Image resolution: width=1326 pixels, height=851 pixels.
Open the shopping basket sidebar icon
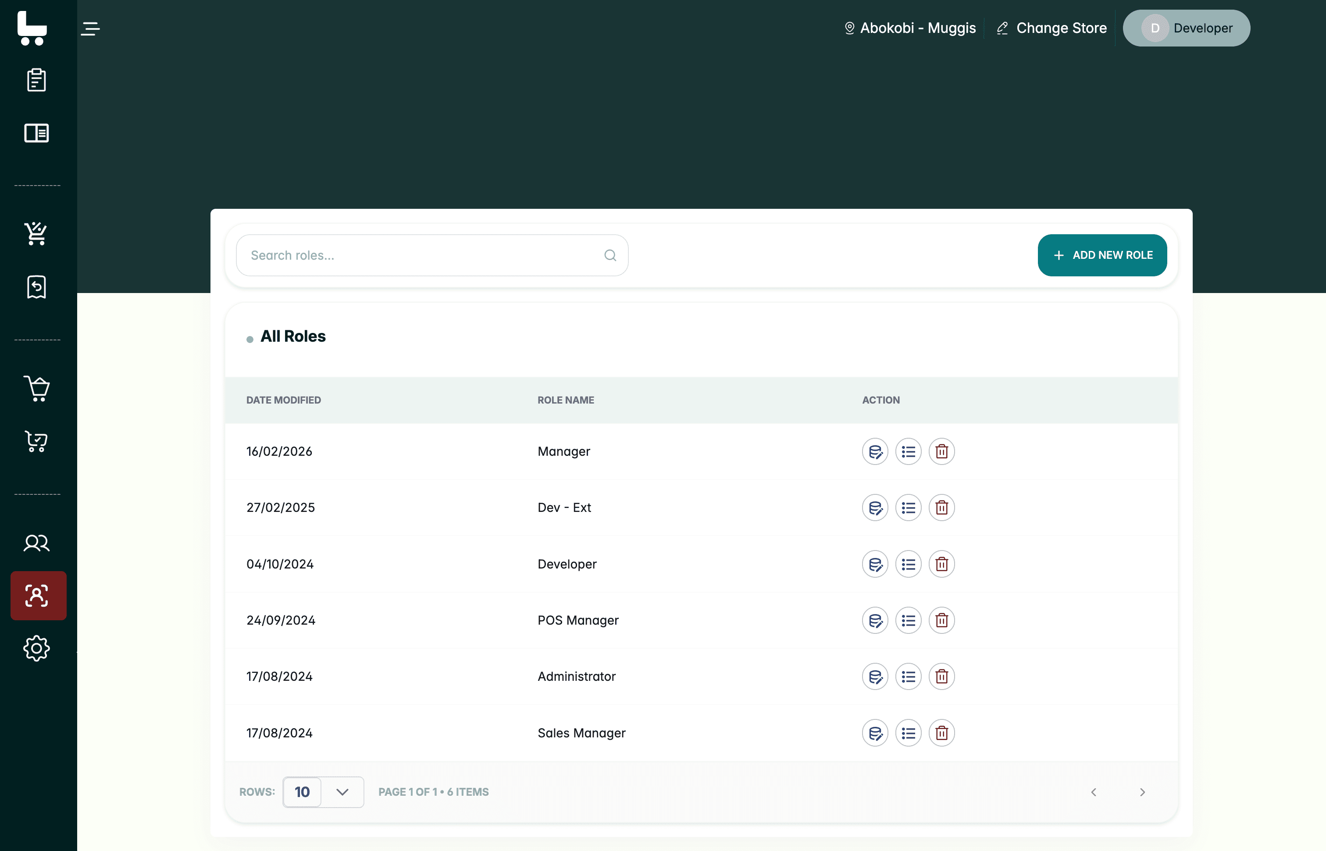[x=36, y=389]
